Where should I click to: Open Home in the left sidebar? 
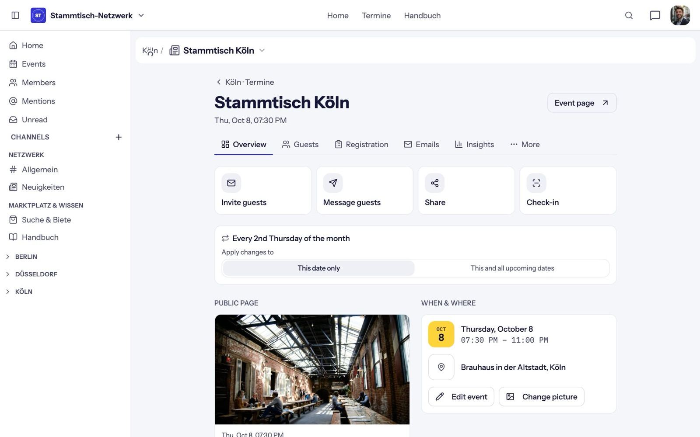(65, 45)
